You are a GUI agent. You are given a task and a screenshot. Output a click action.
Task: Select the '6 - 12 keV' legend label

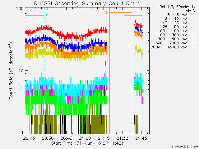coord(176,19)
